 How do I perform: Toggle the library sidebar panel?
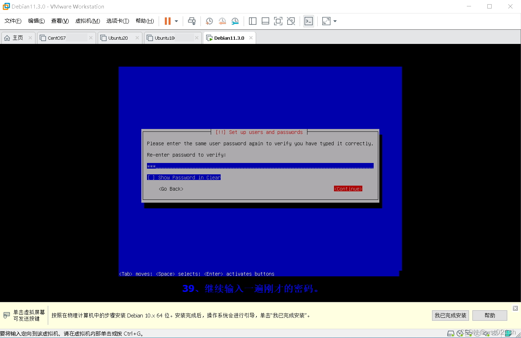point(253,21)
